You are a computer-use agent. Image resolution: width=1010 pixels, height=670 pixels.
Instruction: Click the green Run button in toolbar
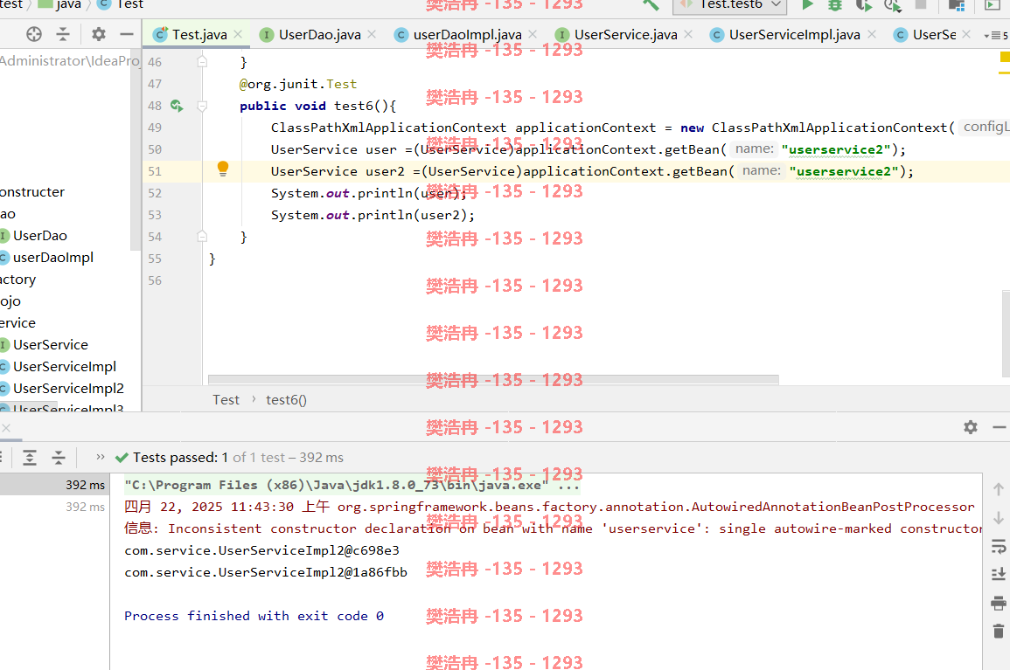coord(807,4)
